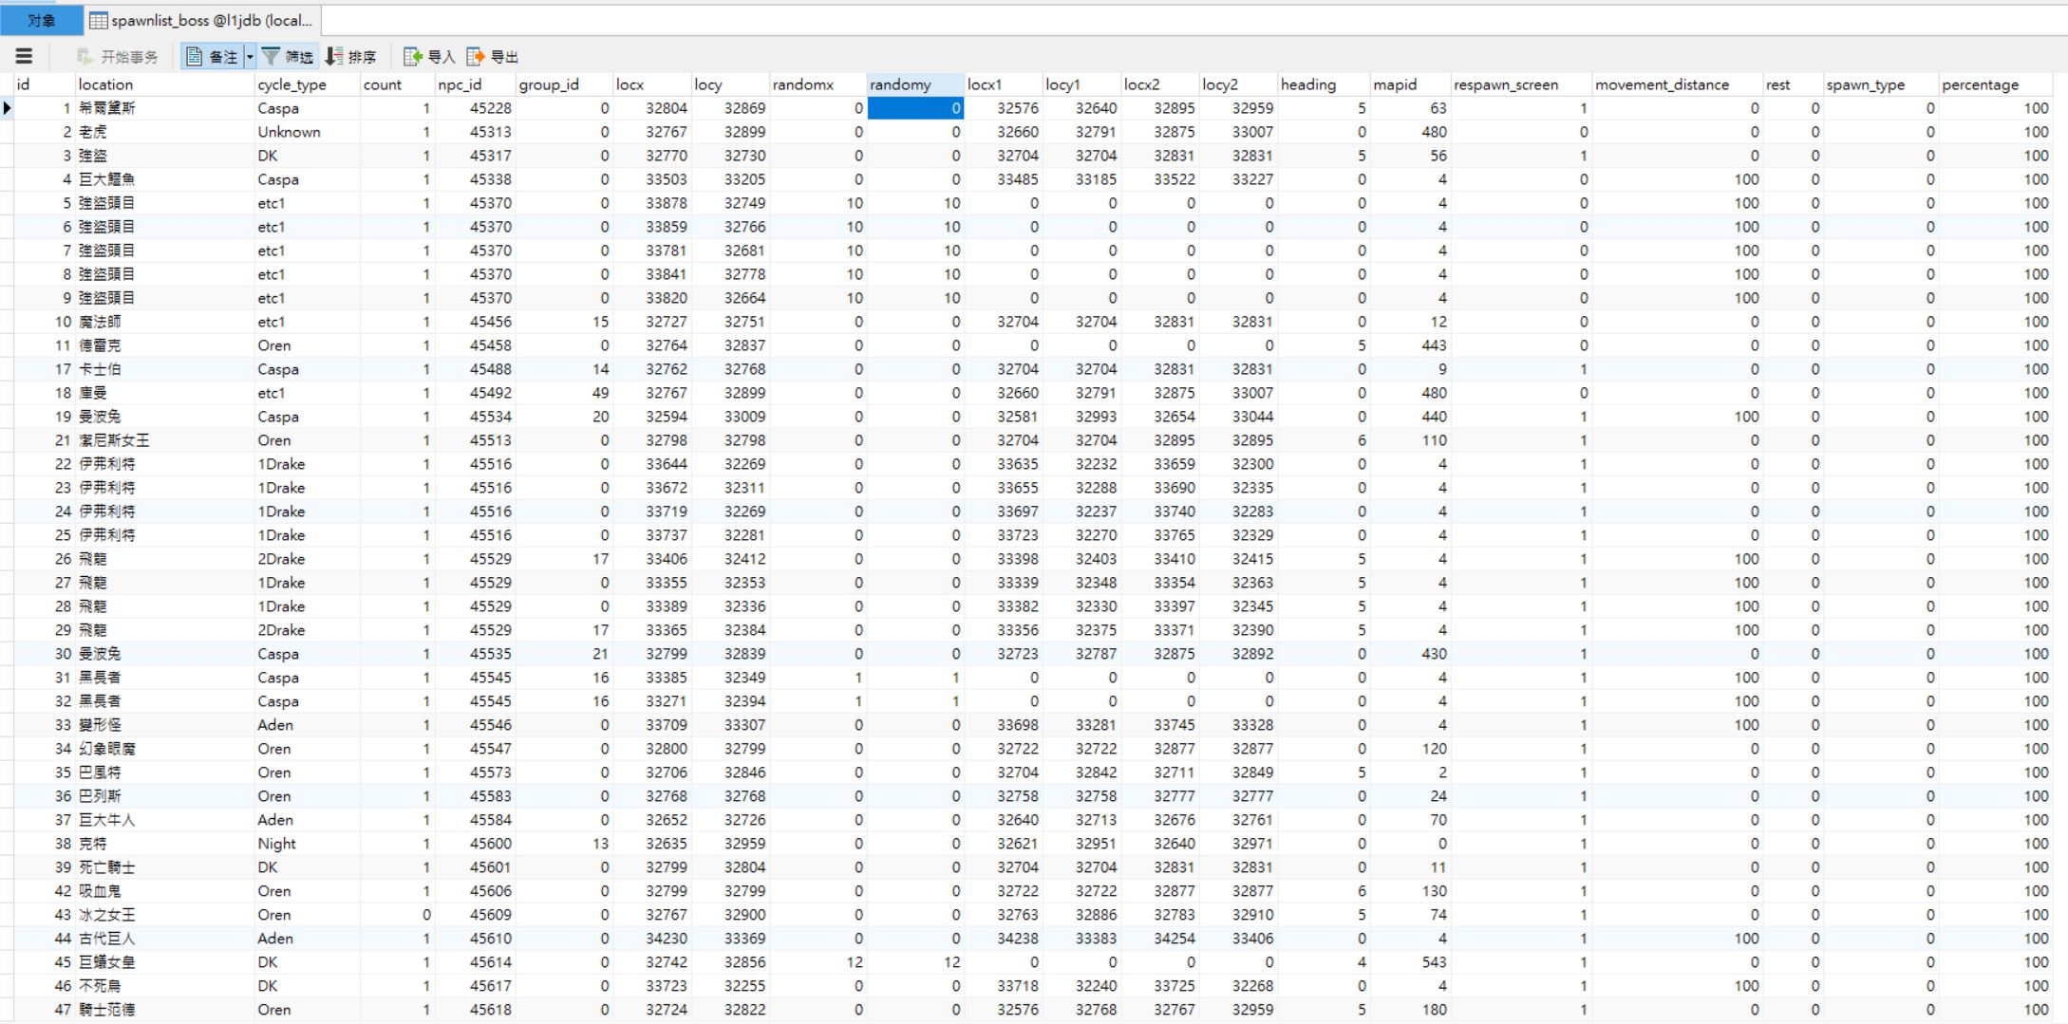The image size is (2068, 1024).
Task: Select the cycle_type cell Unknown
Action: coord(307,132)
